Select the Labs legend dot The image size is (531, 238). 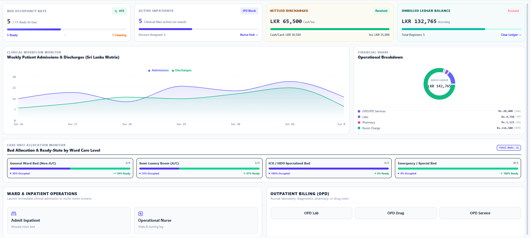click(359, 117)
